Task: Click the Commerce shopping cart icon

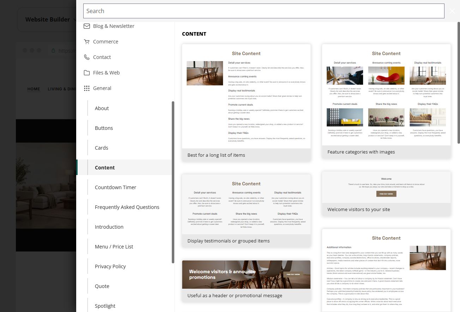Action: pyautogui.click(x=86, y=42)
